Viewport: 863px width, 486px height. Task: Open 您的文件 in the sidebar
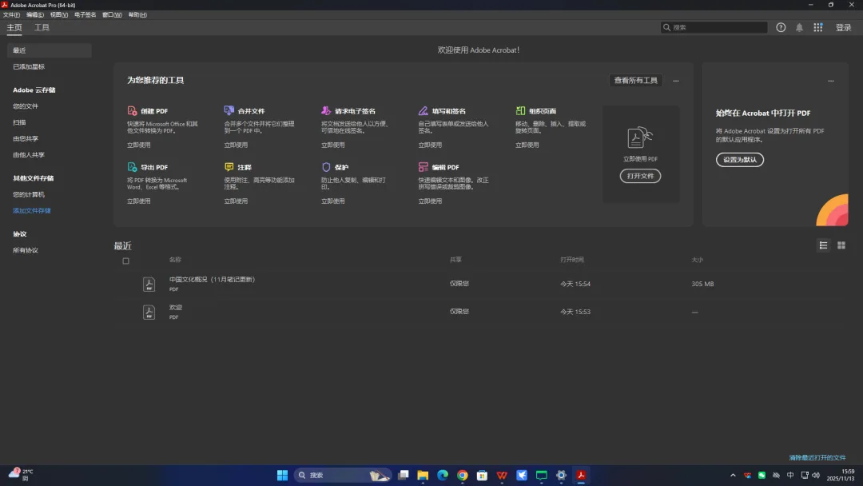click(26, 106)
